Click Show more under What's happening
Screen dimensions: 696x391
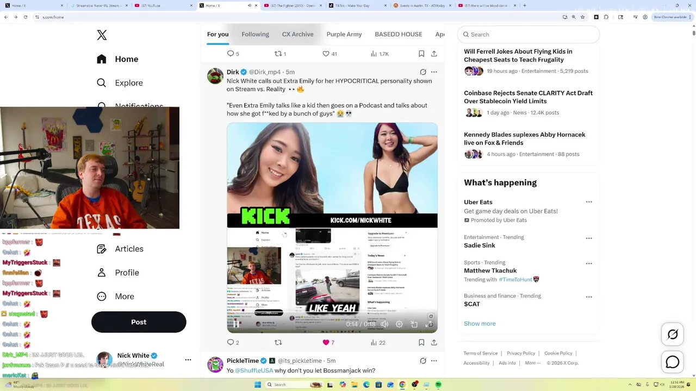(480, 324)
